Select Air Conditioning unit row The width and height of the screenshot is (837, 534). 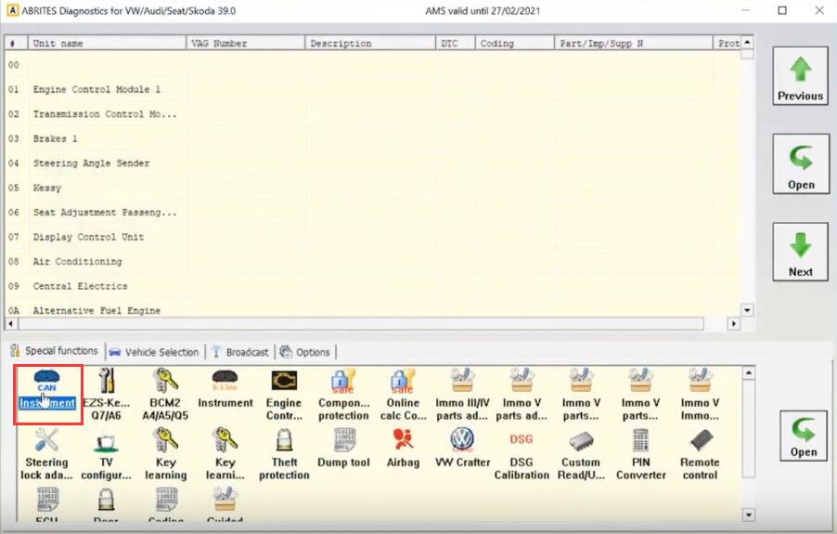(x=373, y=261)
